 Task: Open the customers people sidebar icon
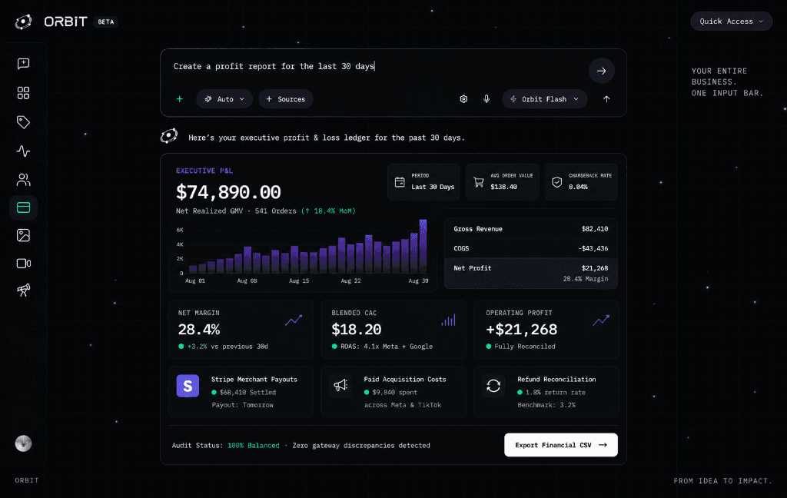(x=23, y=180)
